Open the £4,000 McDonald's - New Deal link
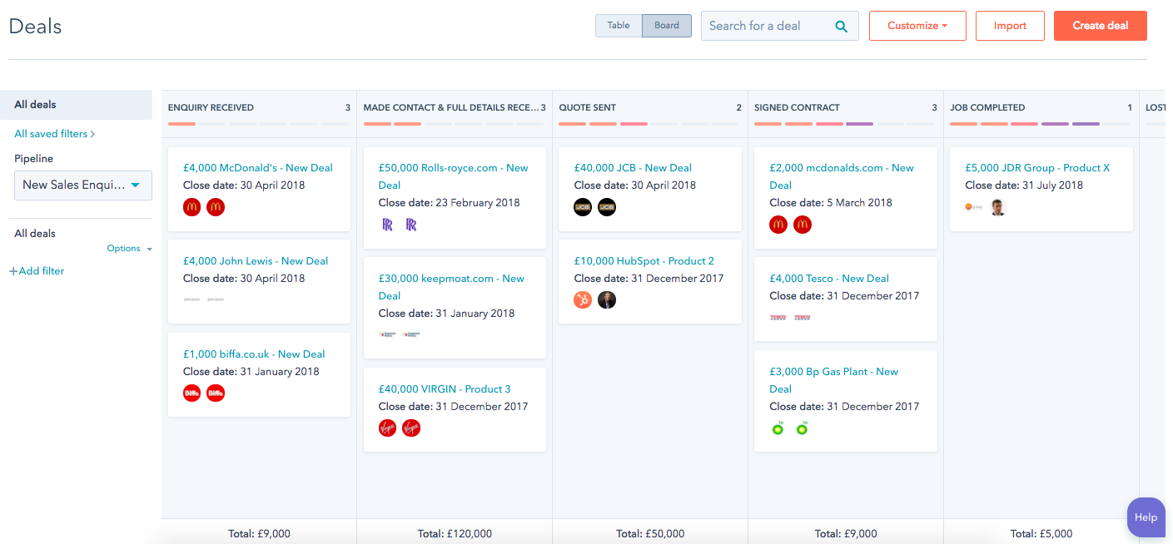This screenshot has width=1173, height=544. coord(258,168)
